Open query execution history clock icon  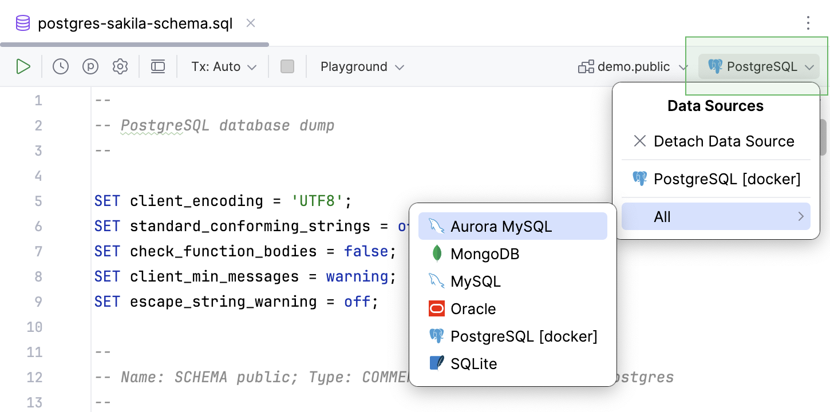pyautogui.click(x=60, y=66)
